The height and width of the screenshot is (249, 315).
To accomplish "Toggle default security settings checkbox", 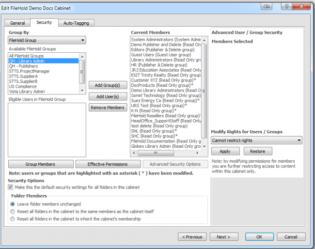I will point(11,187).
